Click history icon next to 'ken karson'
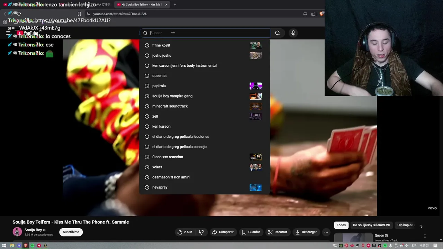 [147, 126]
